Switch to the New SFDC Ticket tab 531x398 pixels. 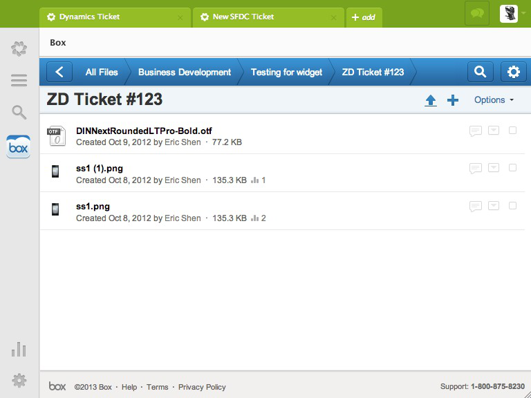coord(268,17)
